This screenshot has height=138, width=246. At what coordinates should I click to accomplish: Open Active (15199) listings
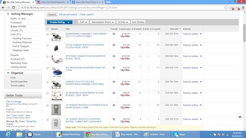click(18, 27)
